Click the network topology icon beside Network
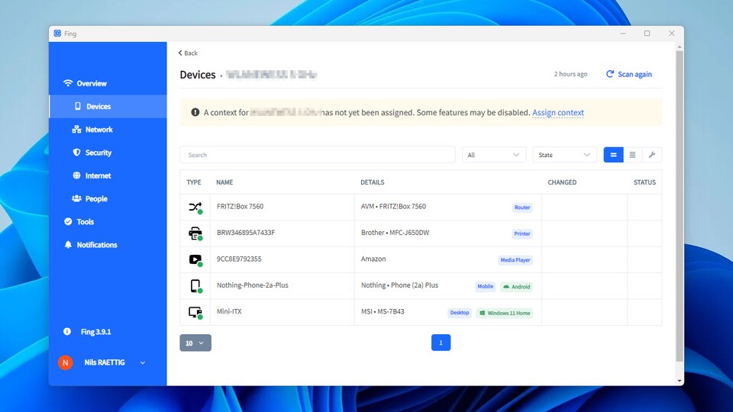 [x=76, y=130]
